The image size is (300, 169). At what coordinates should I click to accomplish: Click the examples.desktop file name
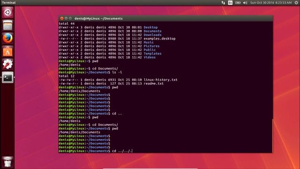[x=159, y=38]
